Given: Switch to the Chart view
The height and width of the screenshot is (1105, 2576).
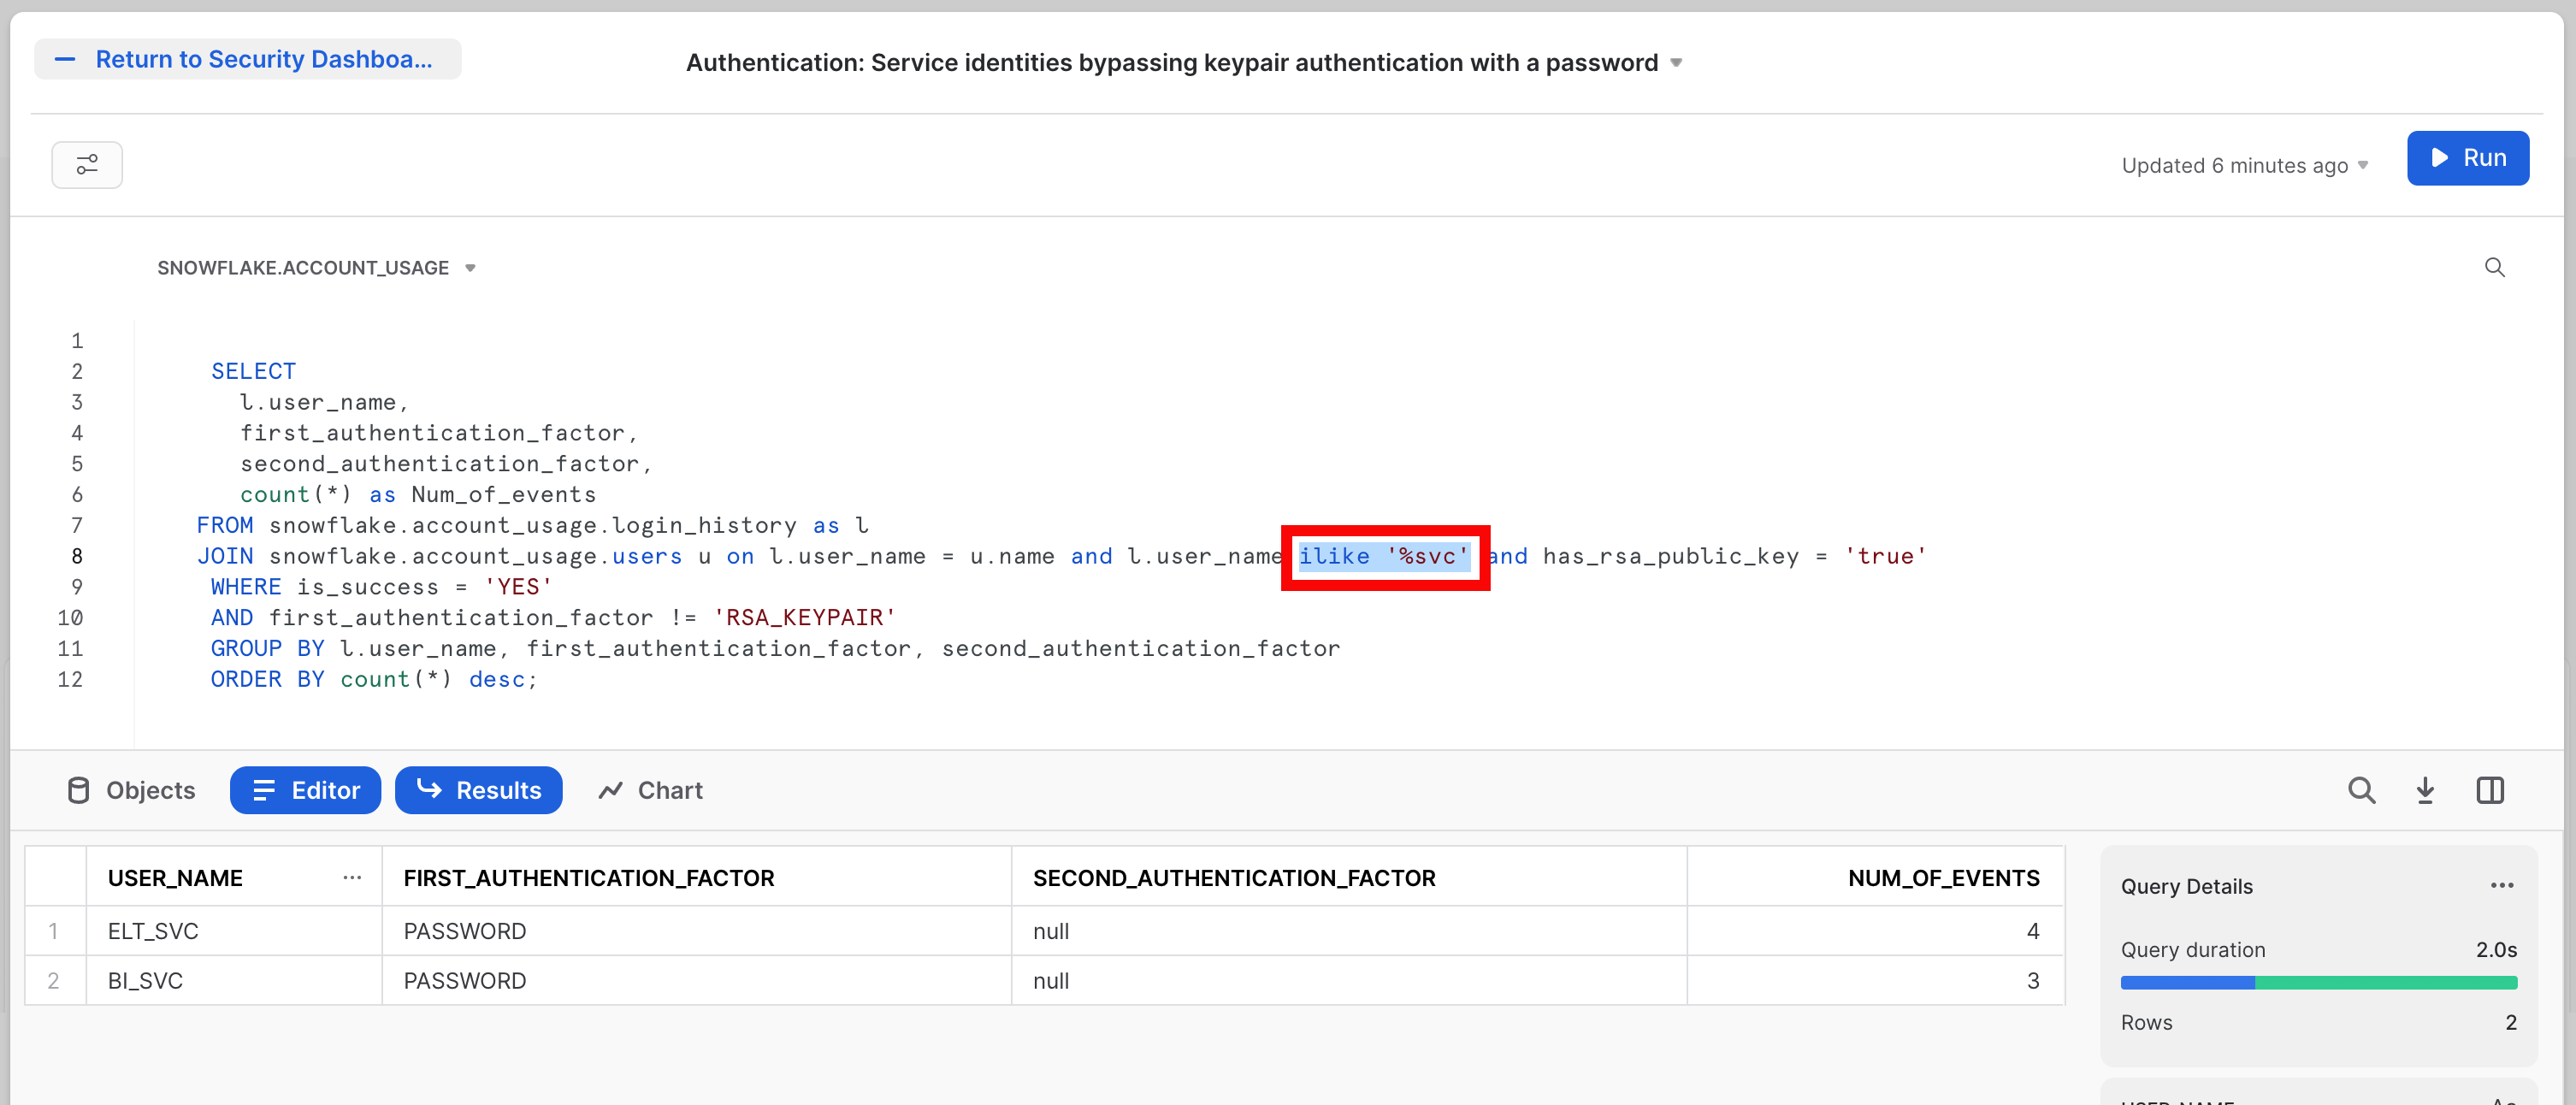Looking at the screenshot, I should point(651,791).
